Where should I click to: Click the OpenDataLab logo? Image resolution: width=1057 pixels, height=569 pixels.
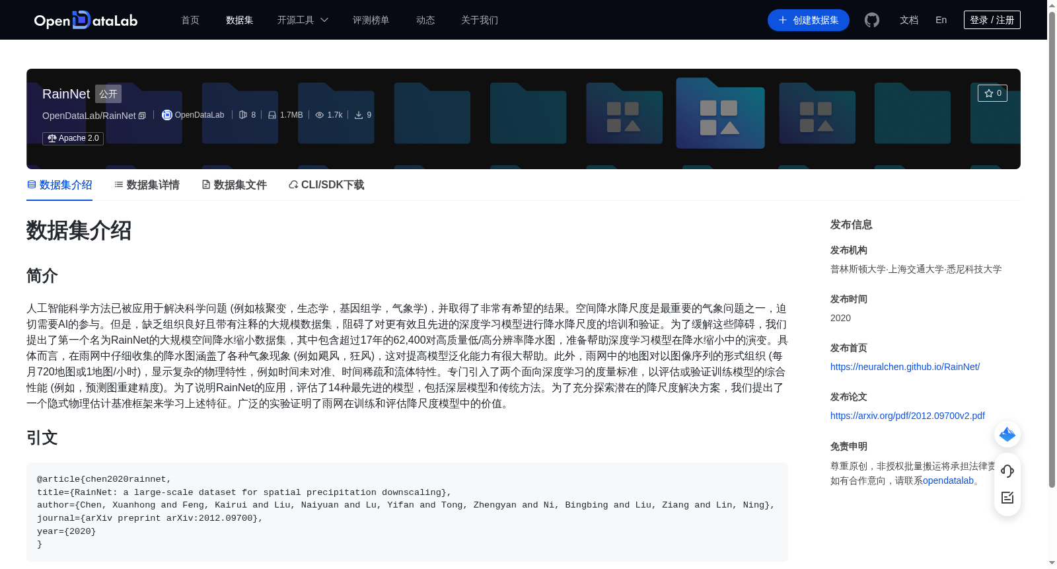86,20
